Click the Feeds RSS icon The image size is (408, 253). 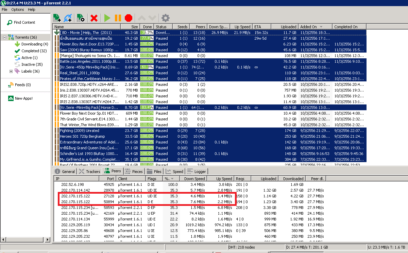coord(11,85)
